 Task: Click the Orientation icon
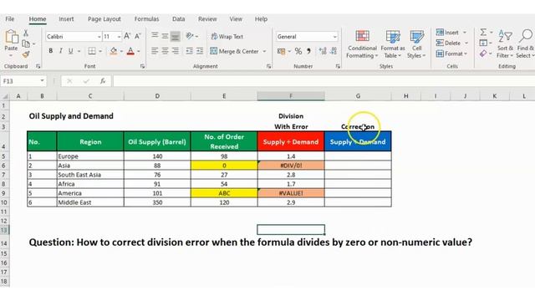coord(190,36)
